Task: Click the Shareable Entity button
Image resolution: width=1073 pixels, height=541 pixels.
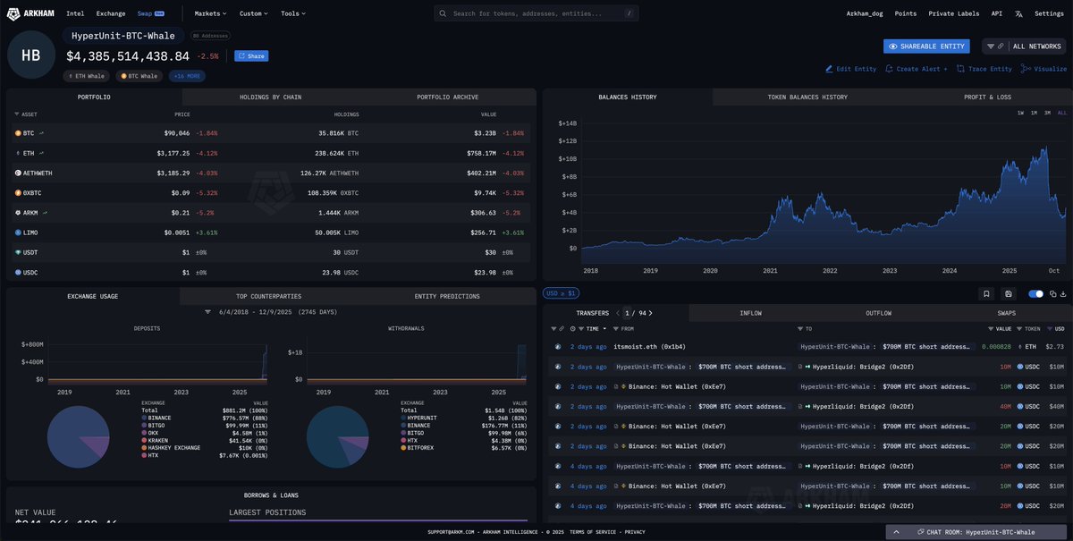Action: coord(927,46)
